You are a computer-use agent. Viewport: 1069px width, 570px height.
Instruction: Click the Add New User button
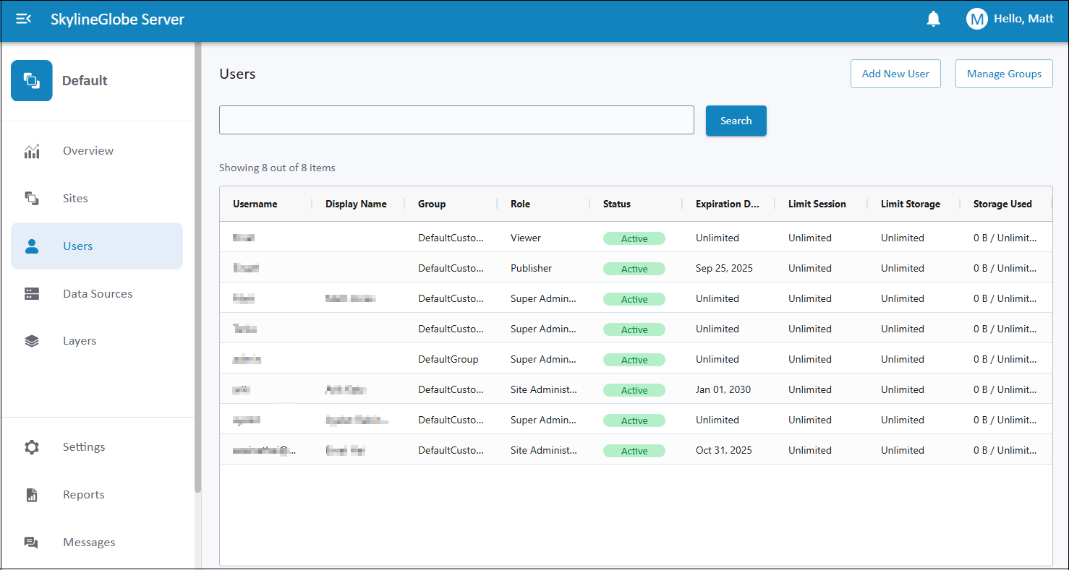(x=895, y=74)
